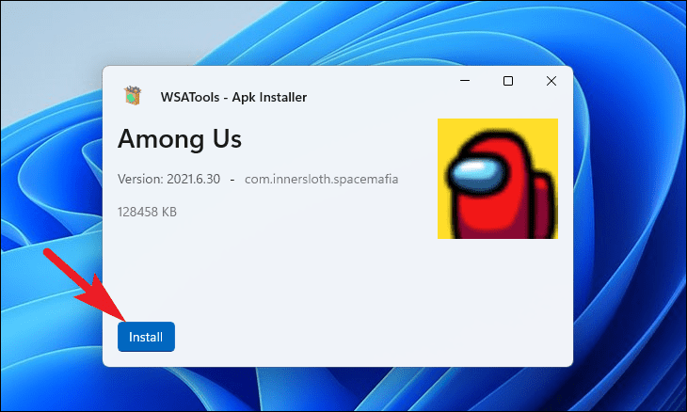Maximize the Apk Installer window
This screenshot has width=687, height=412.
[508, 81]
